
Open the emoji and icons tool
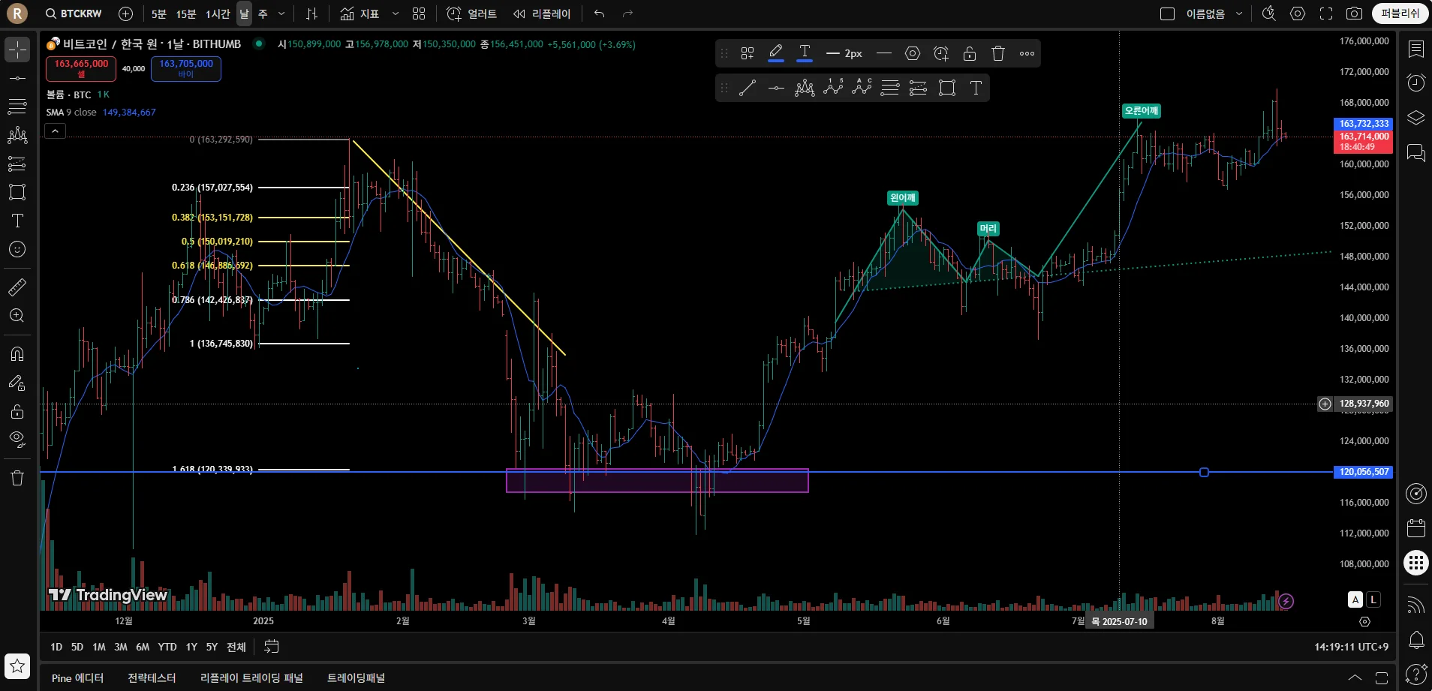pos(17,249)
